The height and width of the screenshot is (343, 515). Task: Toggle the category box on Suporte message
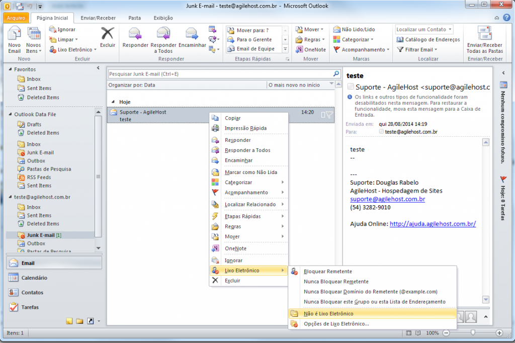(323, 115)
